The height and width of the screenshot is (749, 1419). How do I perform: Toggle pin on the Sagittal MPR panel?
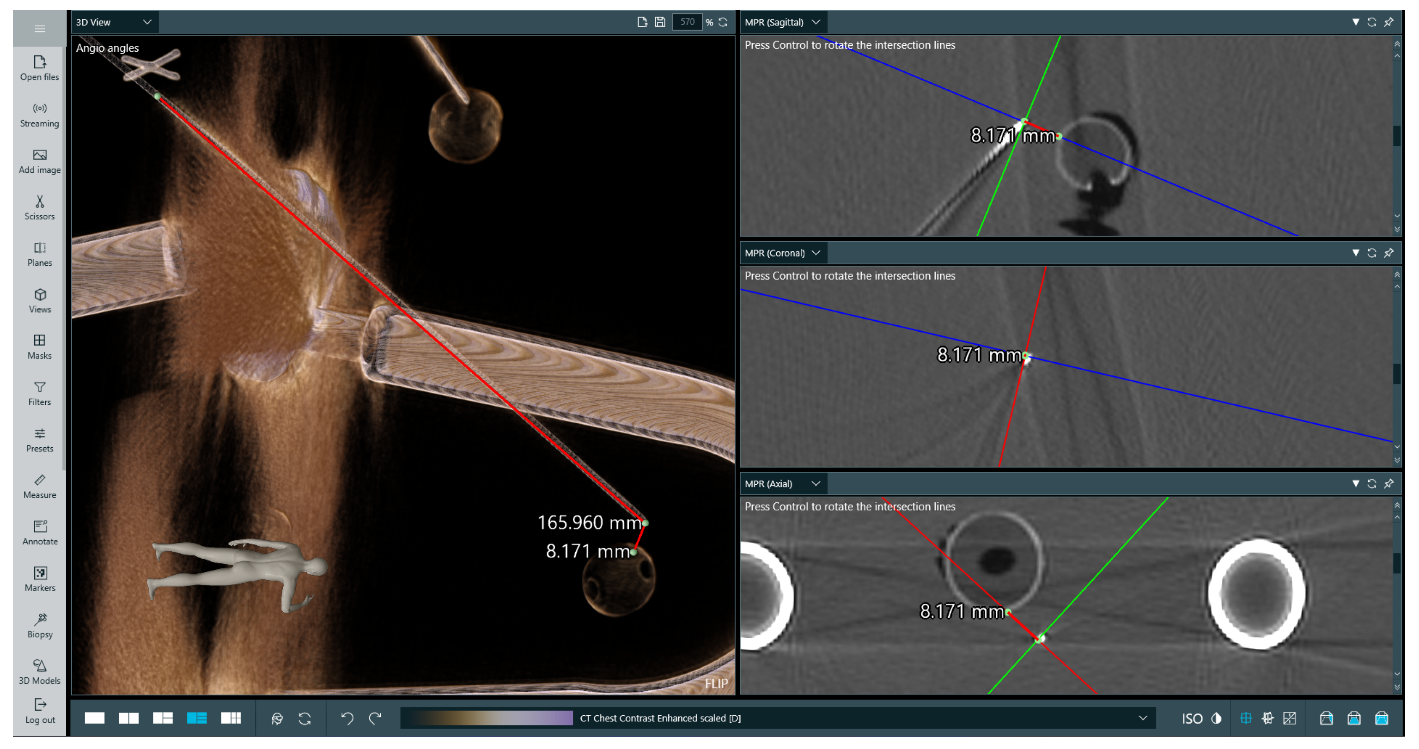click(x=1389, y=22)
